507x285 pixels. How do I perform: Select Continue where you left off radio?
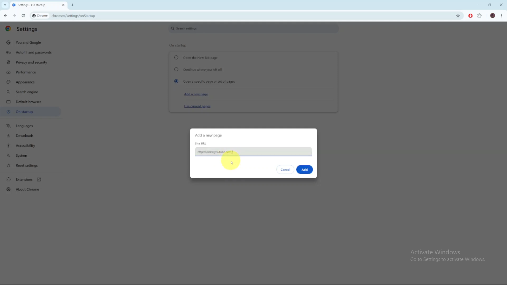[x=176, y=69]
